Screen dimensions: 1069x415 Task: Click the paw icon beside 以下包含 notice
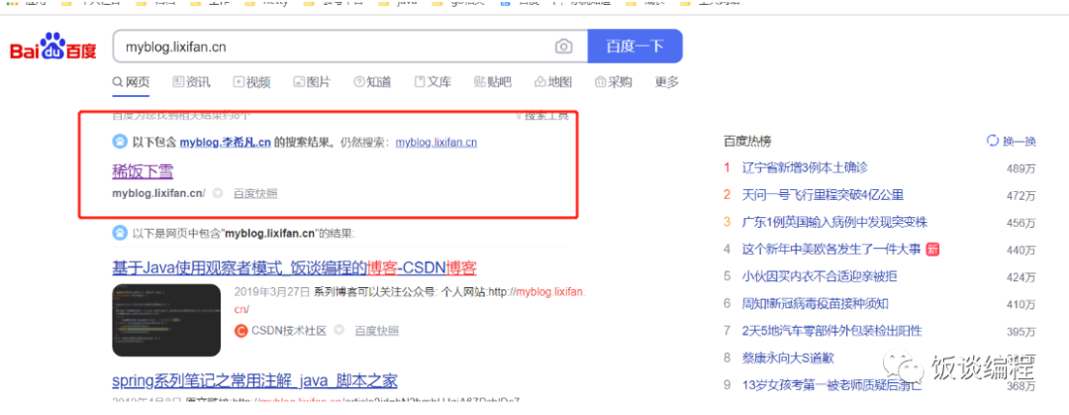(x=120, y=142)
